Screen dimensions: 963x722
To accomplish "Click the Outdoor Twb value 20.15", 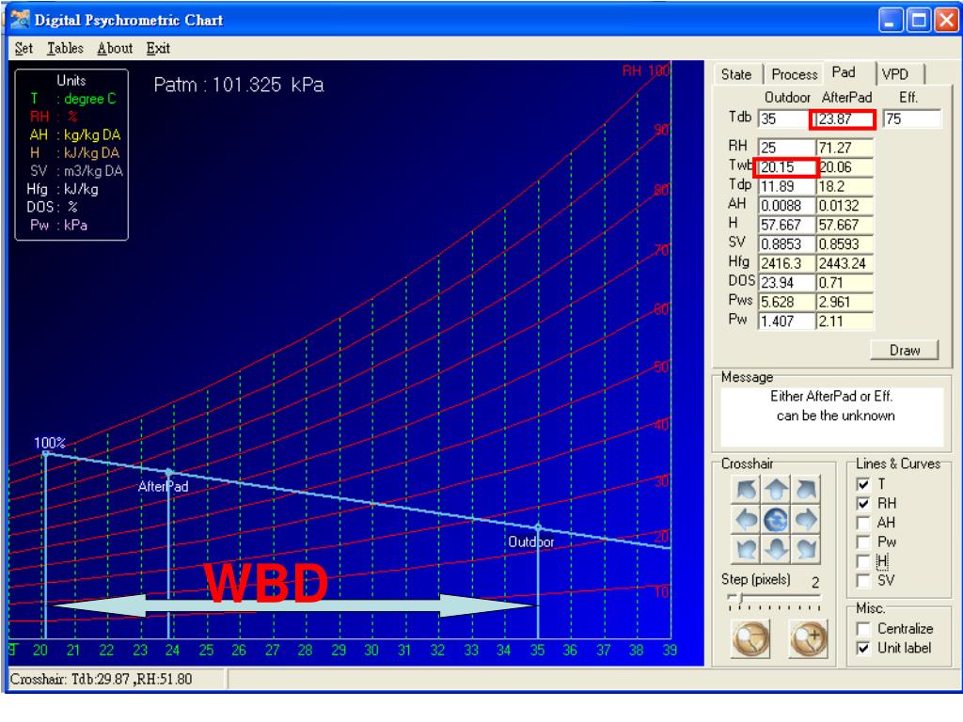I will 786,167.
